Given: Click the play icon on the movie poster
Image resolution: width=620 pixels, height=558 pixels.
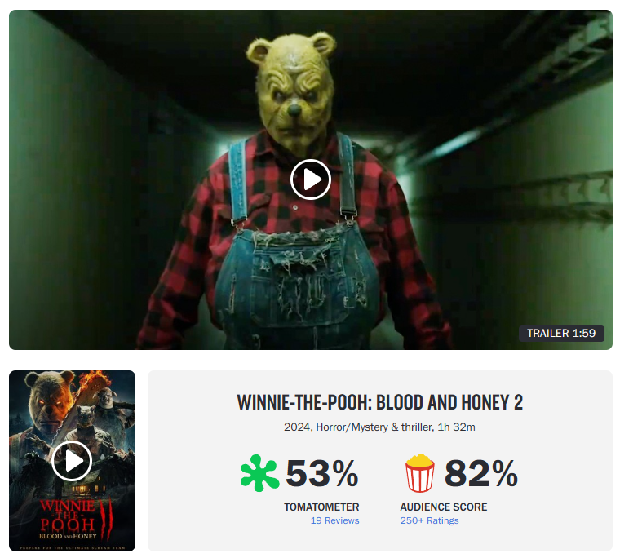Looking at the screenshot, I should click(72, 461).
